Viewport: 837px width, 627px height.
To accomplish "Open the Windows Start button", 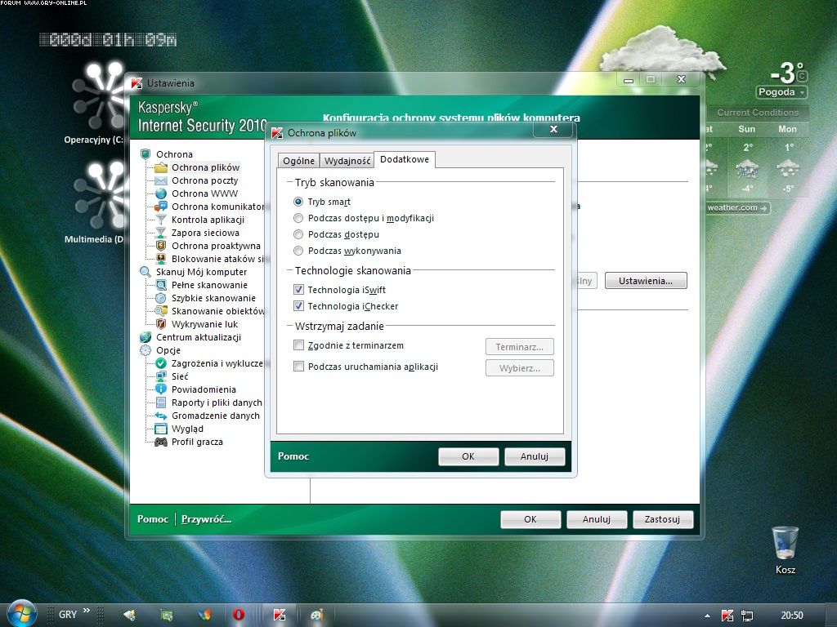I will (20, 614).
